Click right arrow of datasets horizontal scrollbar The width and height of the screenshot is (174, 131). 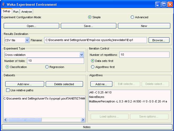click(83, 120)
